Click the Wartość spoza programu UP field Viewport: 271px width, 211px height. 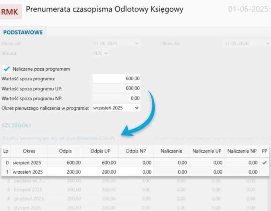pyautogui.click(x=116, y=88)
